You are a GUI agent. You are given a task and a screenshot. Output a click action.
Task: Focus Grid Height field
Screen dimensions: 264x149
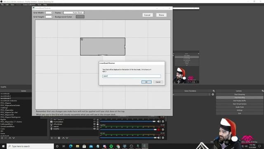[x=49, y=17]
